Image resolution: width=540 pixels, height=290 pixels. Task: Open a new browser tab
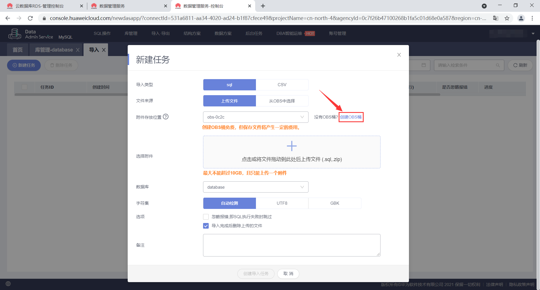pos(263,6)
